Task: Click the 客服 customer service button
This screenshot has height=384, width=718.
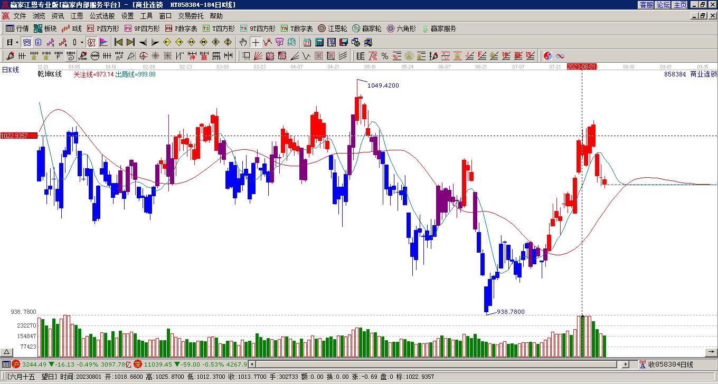Action: coord(646,5)
